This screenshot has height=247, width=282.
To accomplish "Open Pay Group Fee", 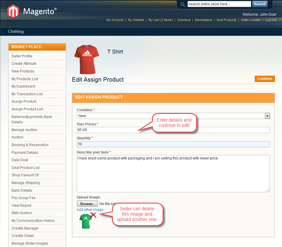I will (x=24, y=198).
